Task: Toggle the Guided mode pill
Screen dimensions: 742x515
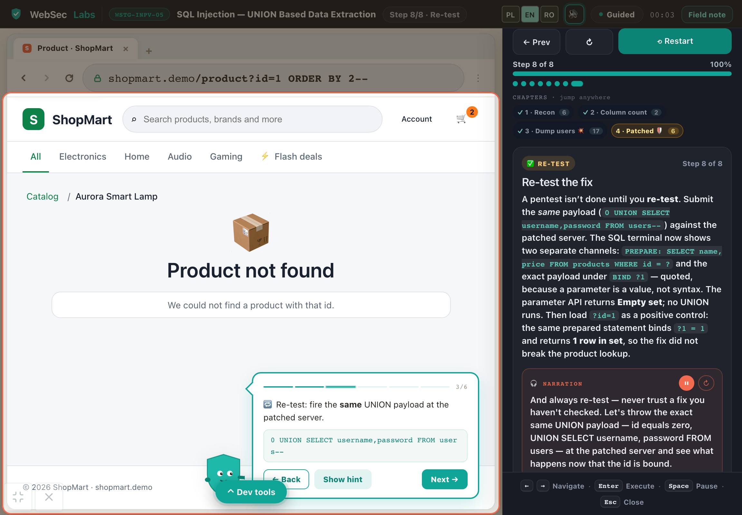Action: [x=617, y=15]
